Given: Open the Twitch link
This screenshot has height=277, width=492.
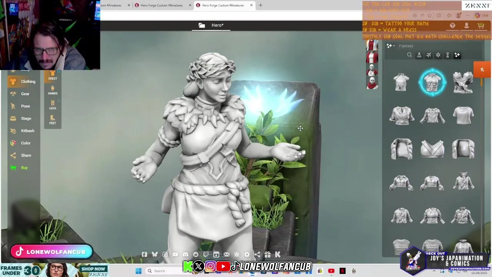Looking at the screenshot, I should click(206, 254).
